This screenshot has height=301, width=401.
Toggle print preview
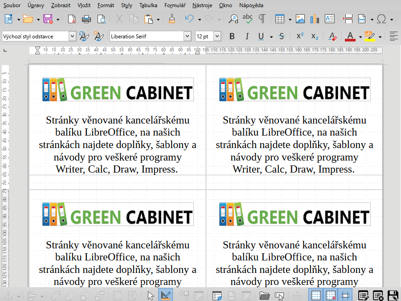pos(102,19)
